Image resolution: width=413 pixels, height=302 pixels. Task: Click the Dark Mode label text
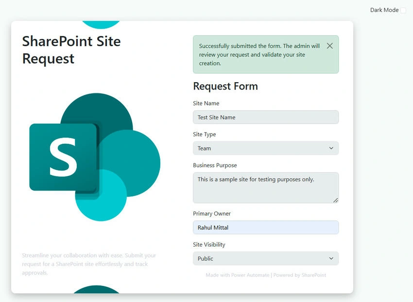384,10
